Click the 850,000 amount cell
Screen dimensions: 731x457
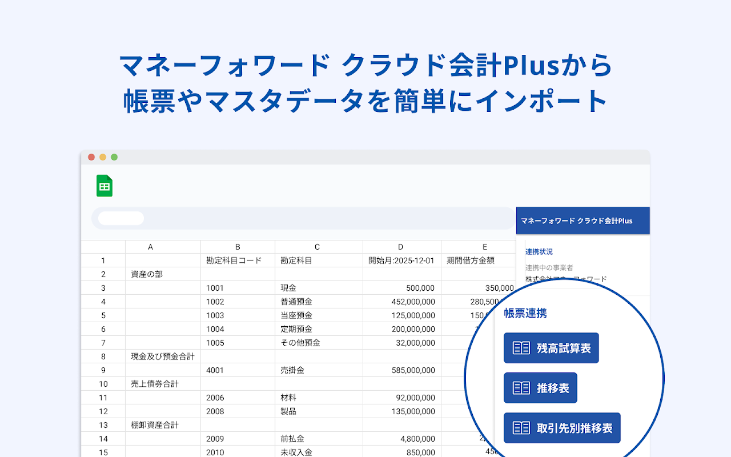coord(402,452)
